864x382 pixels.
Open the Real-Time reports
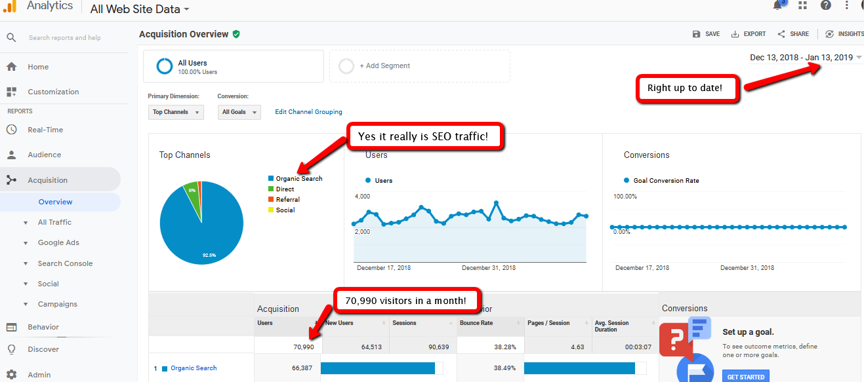tap(45, 130)
